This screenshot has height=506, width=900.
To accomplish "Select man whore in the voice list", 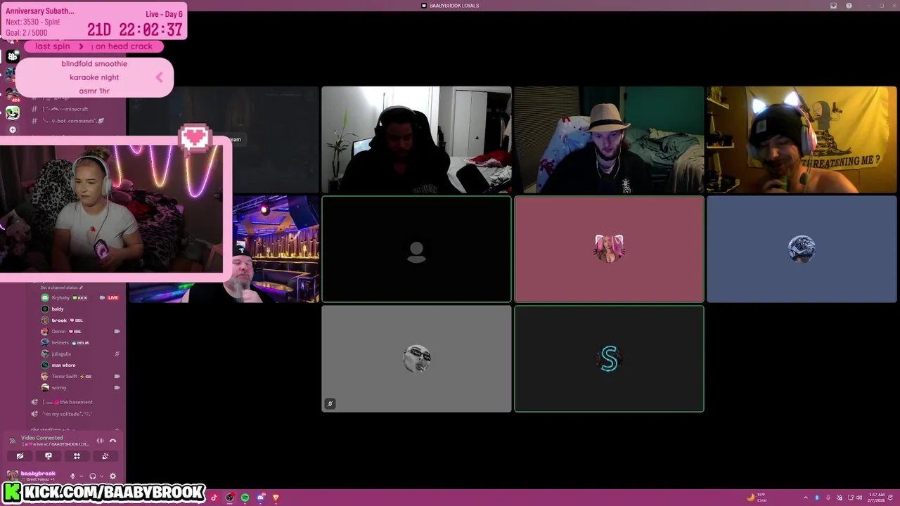I will tap(80, 365).
